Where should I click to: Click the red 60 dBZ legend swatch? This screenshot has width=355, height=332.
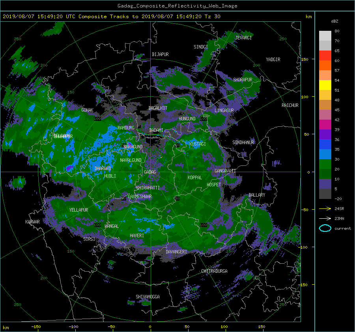coord(325,56)
